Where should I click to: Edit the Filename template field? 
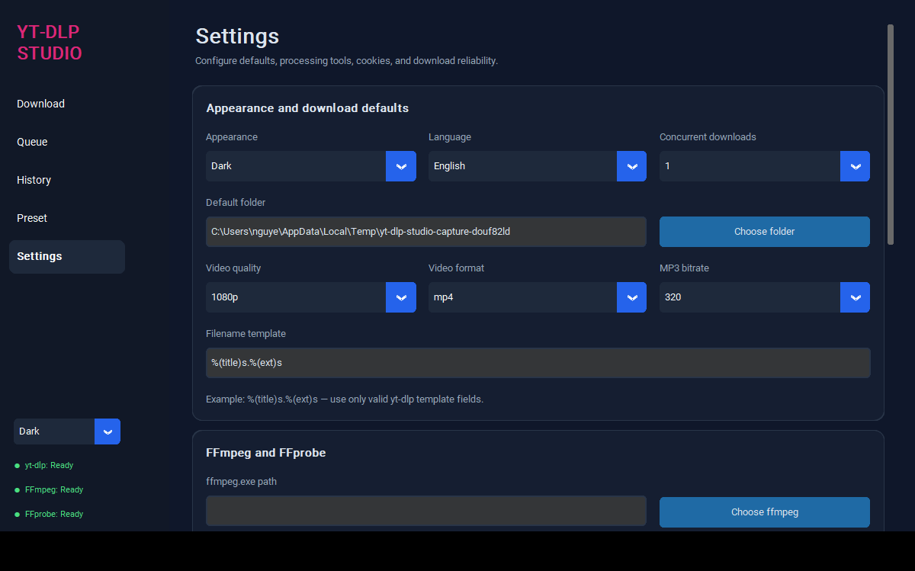pos(538,363)
